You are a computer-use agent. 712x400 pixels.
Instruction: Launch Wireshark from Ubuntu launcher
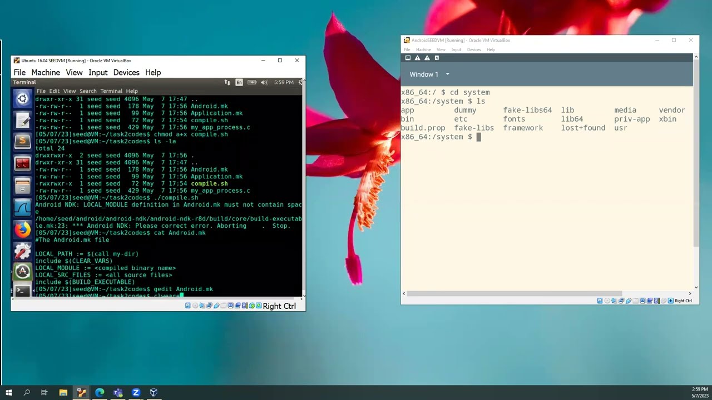22,207
